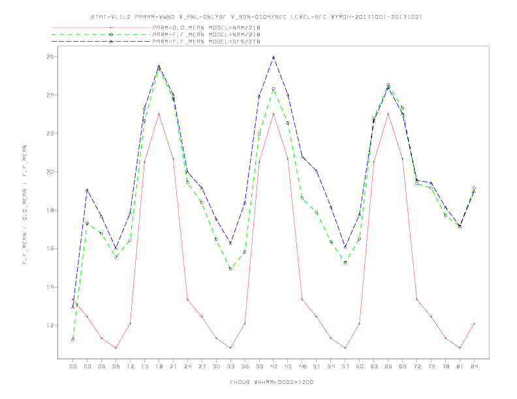Click the y-axis tick label 22
This screenshot has height=399, width=517.
[x=50, y=134]
